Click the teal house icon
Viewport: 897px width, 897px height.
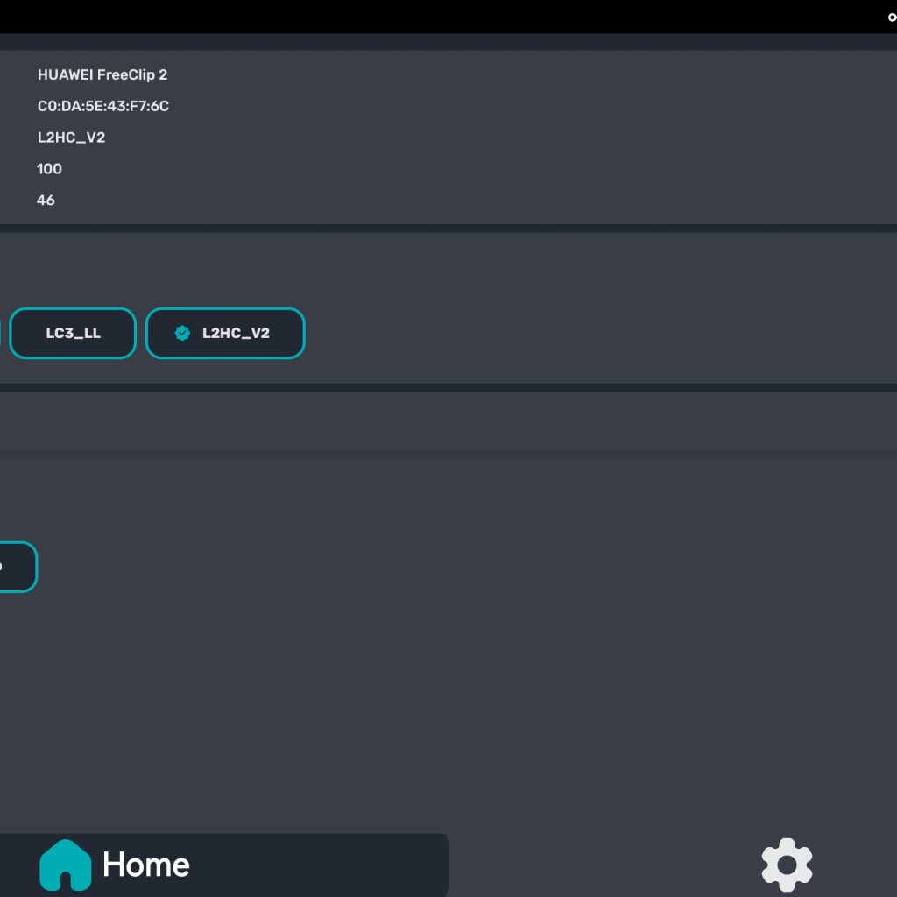point(65,865)
